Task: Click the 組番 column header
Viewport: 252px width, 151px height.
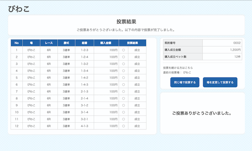Action: 85,43
